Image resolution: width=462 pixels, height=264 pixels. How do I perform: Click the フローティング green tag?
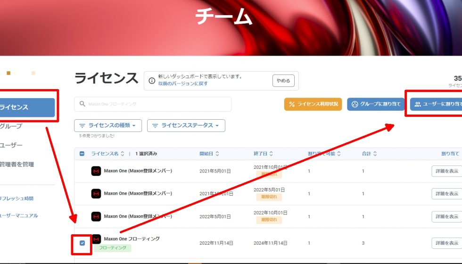113,248
